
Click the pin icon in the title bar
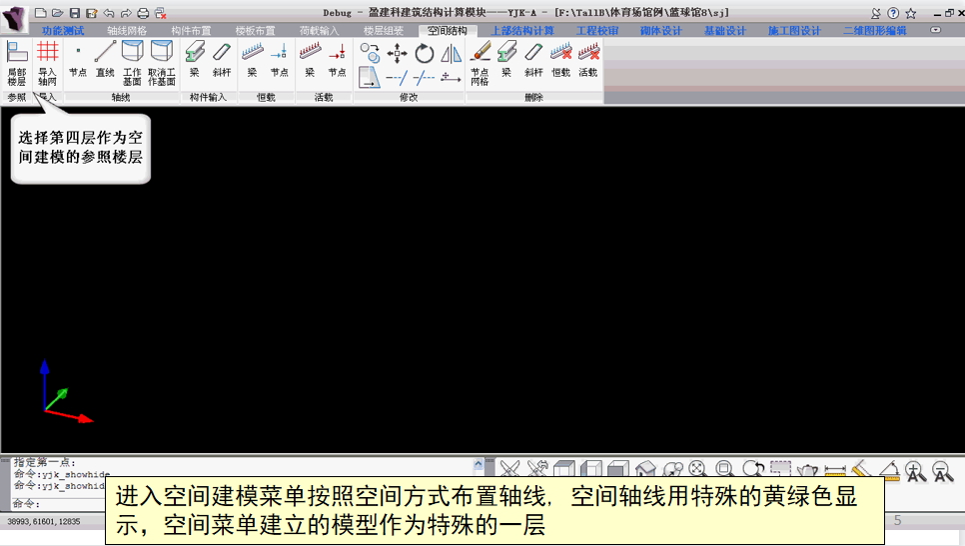pos(876,13)
